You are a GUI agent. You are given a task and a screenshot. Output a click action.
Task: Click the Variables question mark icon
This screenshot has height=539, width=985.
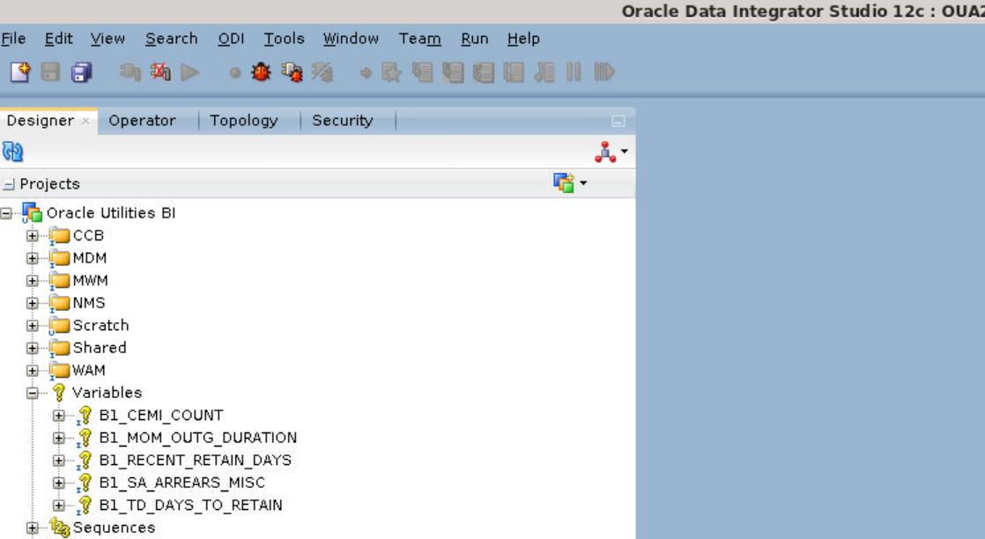tap(59, 393)
